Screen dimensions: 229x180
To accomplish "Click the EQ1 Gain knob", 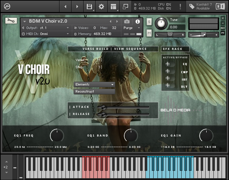I will tap(206, 135).
